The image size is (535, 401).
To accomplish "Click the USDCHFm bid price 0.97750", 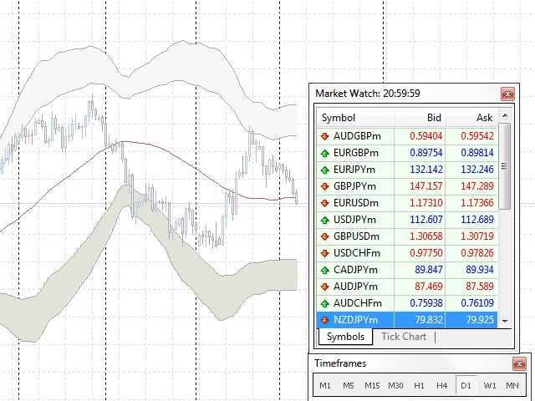I will pos(425,253).
